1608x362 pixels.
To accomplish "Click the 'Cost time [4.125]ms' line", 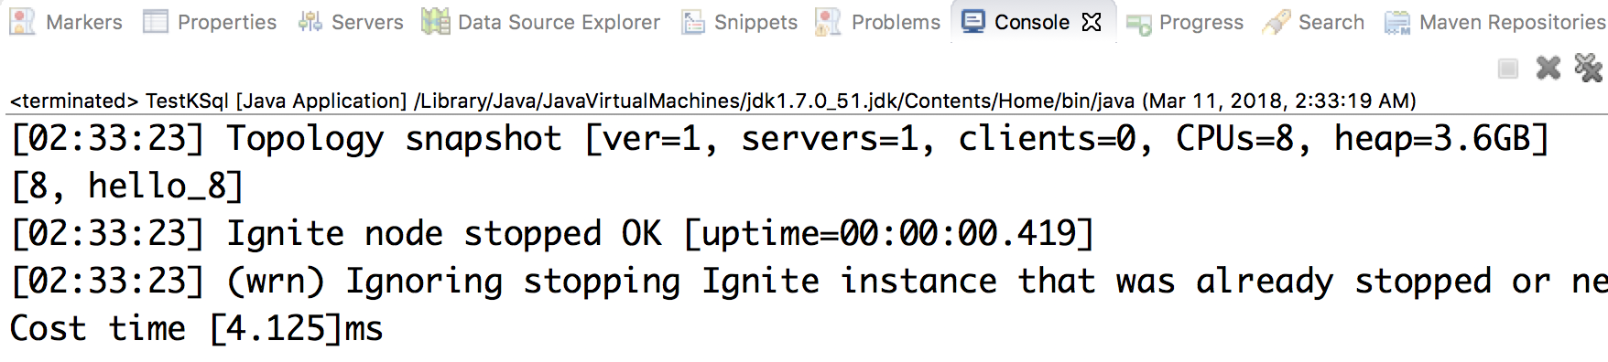I will pyautogui.click(x=196, y=329).
